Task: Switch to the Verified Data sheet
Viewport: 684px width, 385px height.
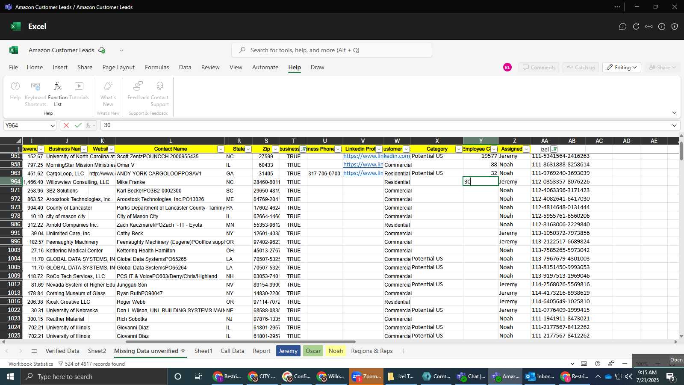Action: 62,351
